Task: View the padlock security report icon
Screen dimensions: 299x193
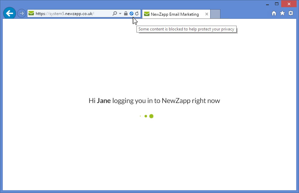Action: coord(125,13)
